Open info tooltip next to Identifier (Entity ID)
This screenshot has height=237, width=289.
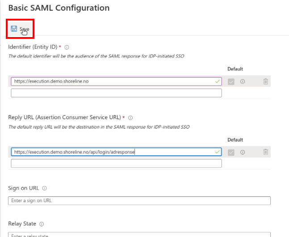coord(67,47)
